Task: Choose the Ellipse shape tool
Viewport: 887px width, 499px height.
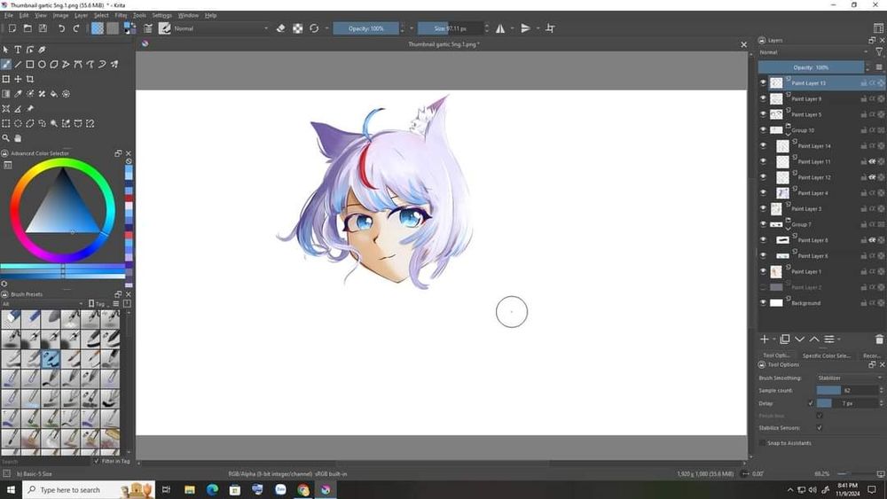Action: (x=42, y=65)
